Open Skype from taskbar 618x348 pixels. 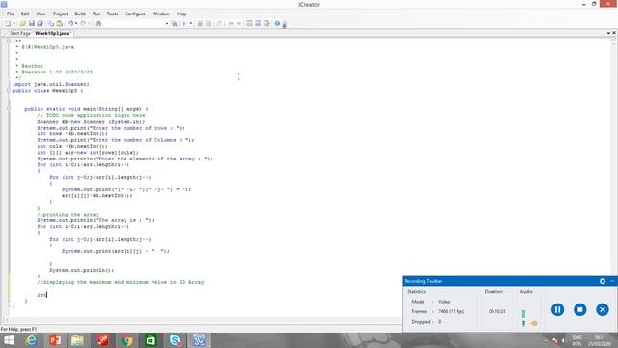(176, 340)
